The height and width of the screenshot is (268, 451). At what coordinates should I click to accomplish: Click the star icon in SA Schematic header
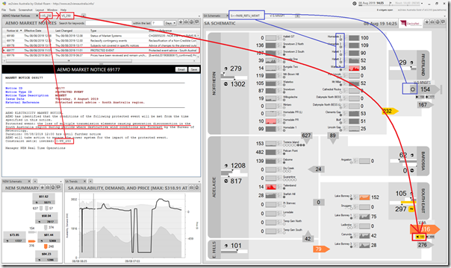point(427,22)
